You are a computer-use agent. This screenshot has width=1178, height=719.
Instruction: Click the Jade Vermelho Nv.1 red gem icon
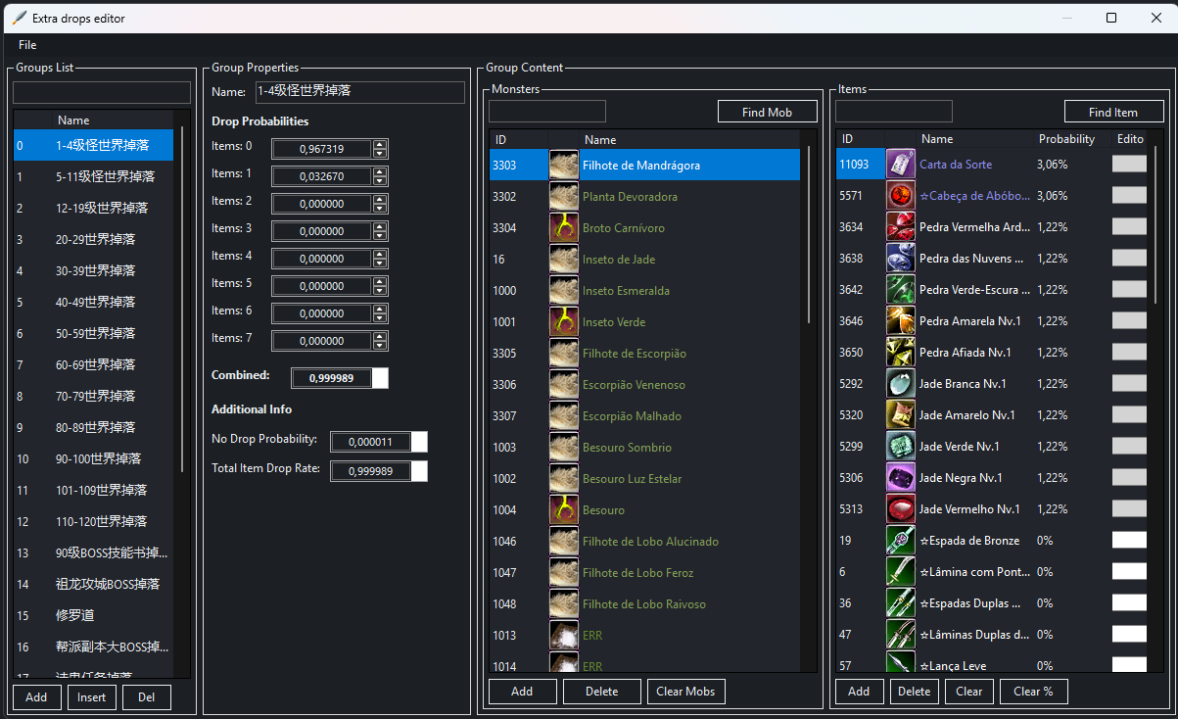(900, 508)
